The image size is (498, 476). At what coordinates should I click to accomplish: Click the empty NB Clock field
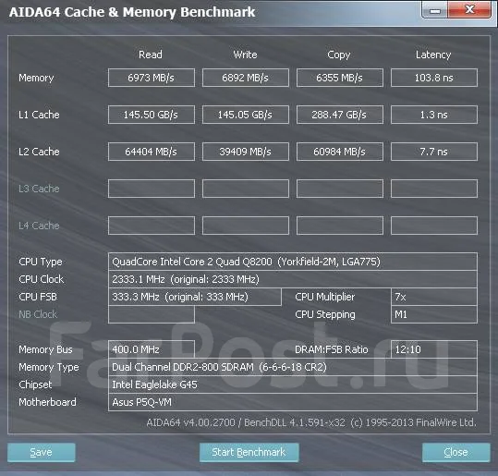click(x=152, y=314)
